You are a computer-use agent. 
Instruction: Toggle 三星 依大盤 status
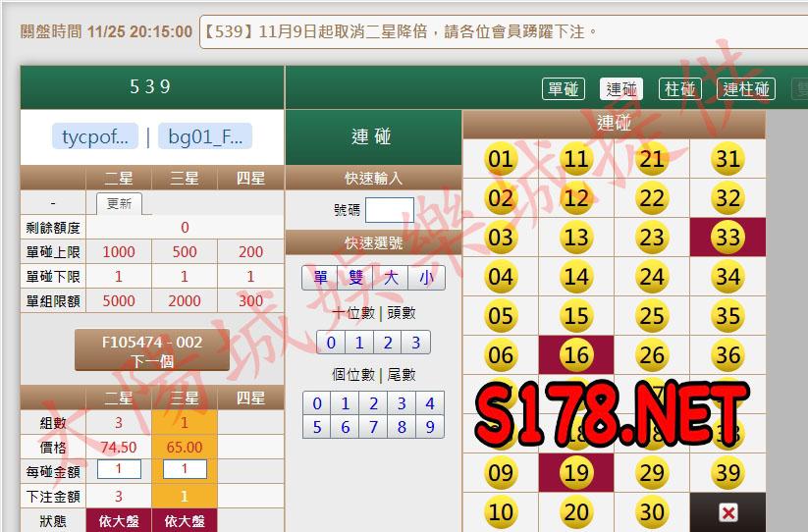tap(185, 520)
